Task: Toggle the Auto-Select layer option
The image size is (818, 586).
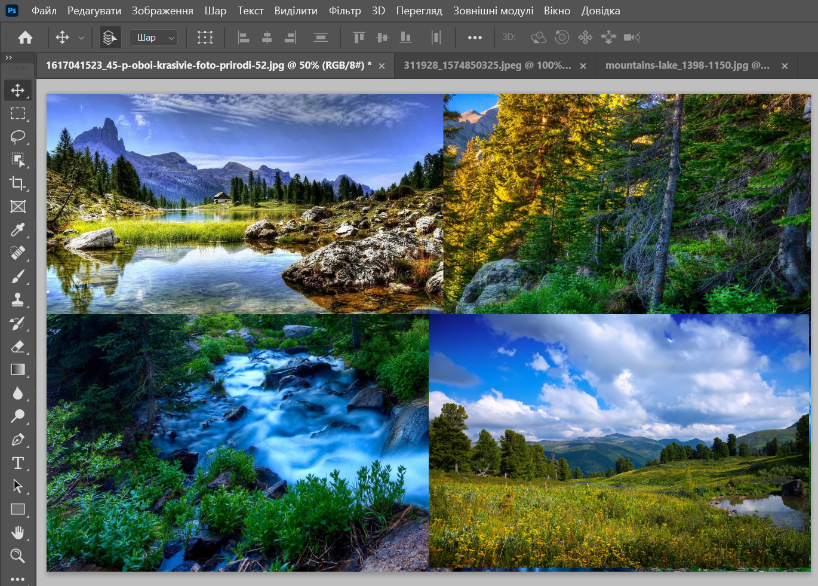Action: [109, 38]
